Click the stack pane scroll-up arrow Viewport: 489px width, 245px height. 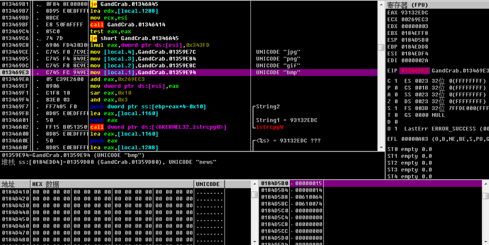pyautogui.click(x=486, y=184)
